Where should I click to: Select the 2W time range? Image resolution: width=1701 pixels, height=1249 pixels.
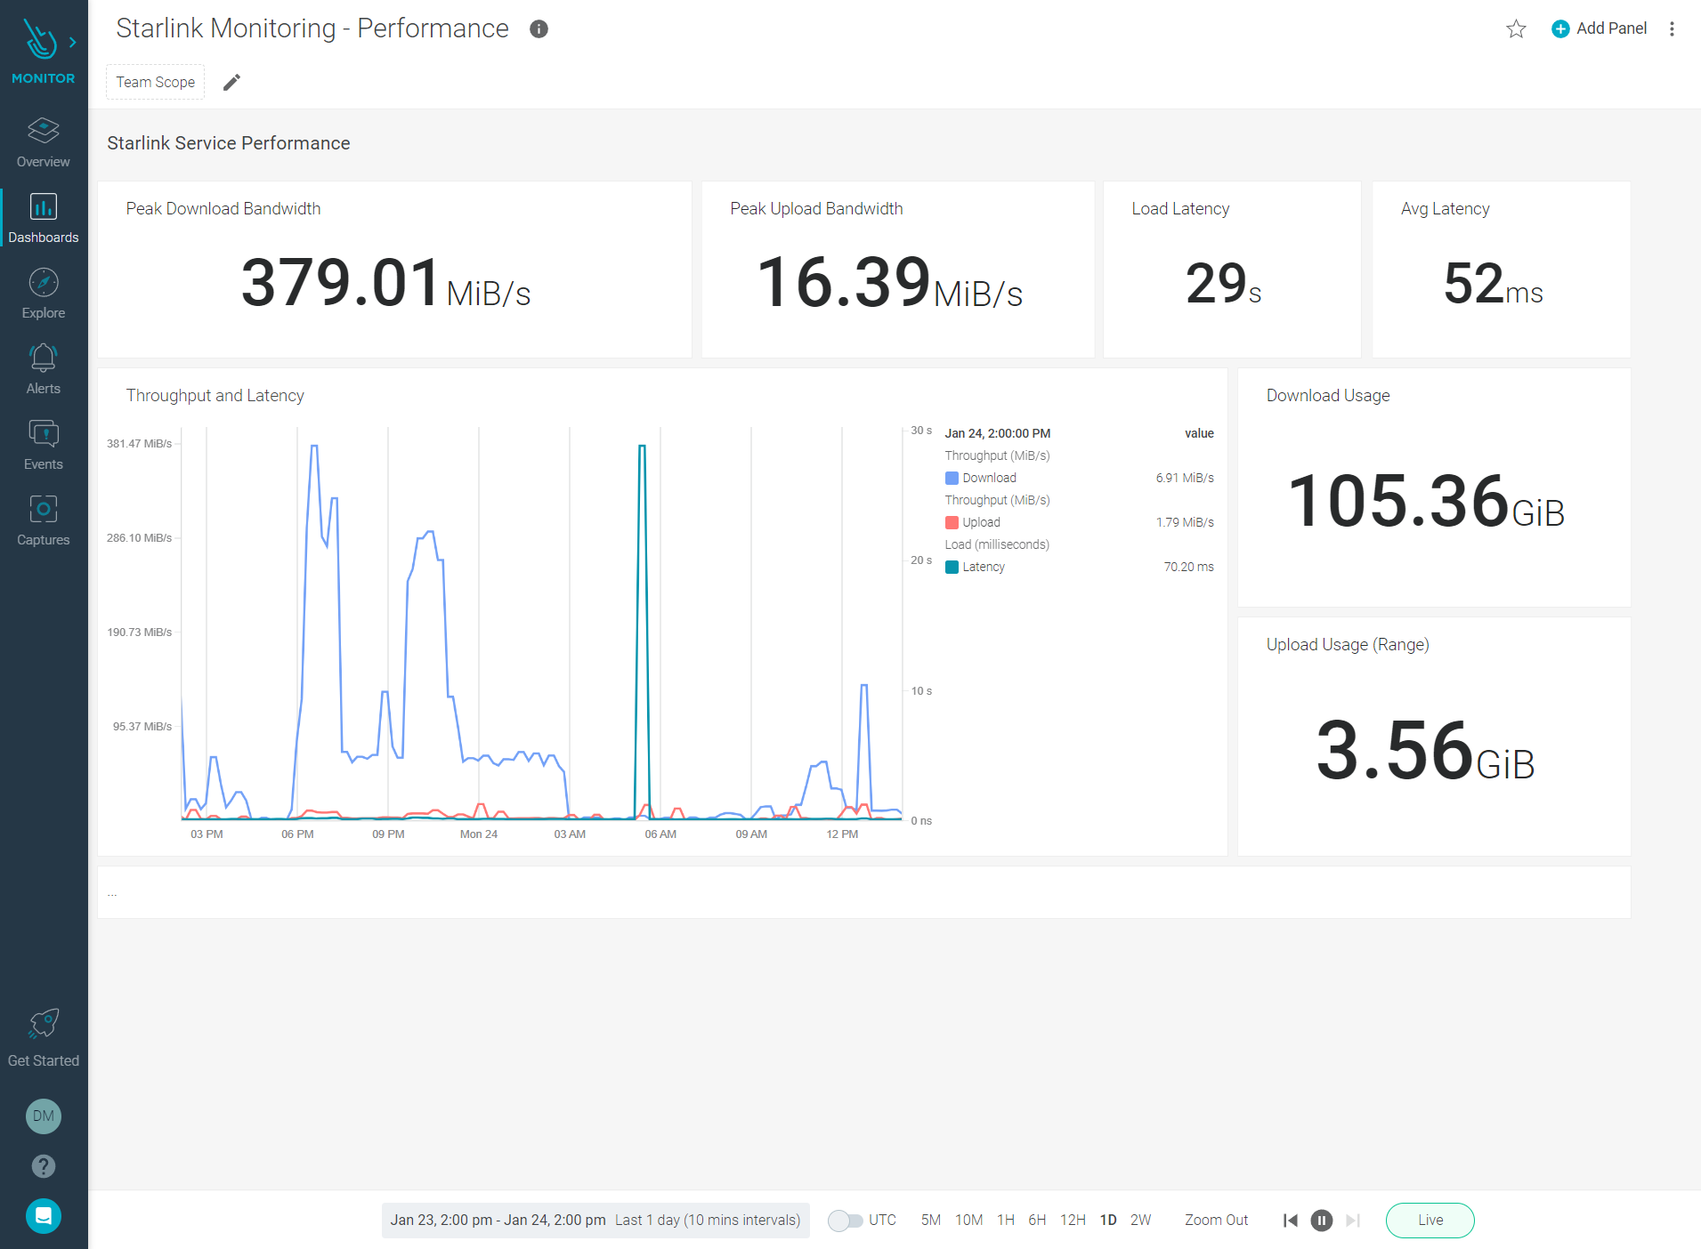1140,1221
